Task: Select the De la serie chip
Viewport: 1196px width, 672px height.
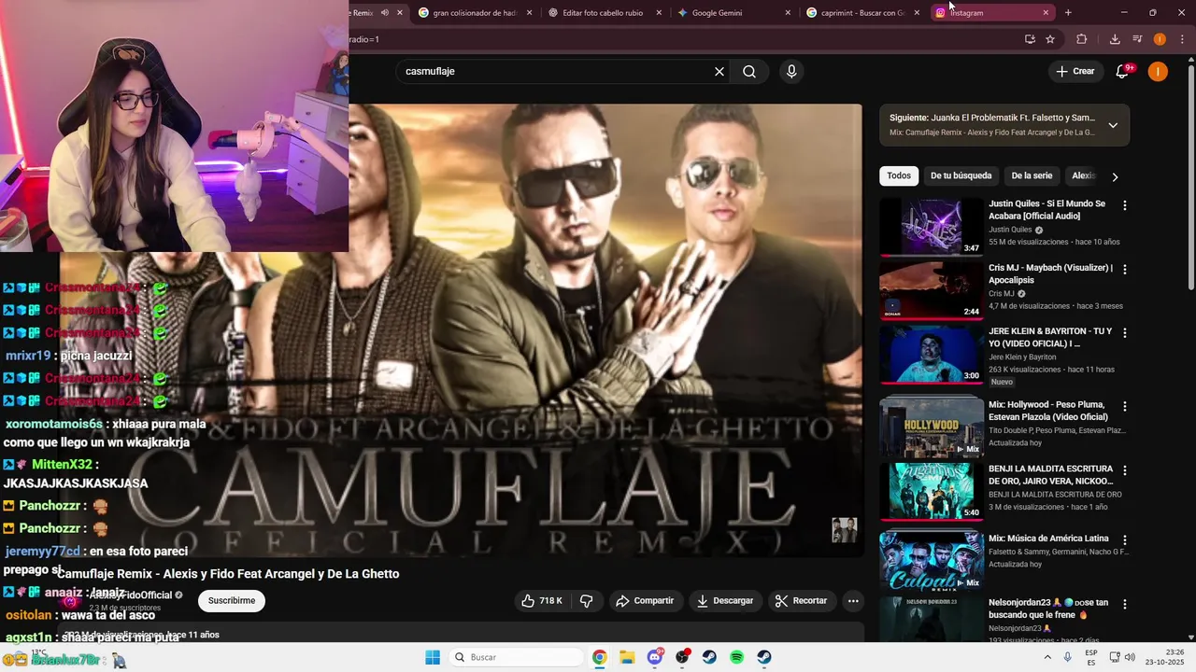Action: [x=1032, y=175]
